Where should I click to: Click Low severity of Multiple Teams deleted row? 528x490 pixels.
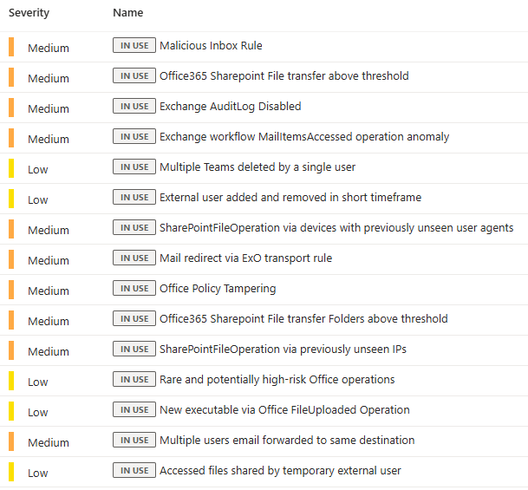38,170
